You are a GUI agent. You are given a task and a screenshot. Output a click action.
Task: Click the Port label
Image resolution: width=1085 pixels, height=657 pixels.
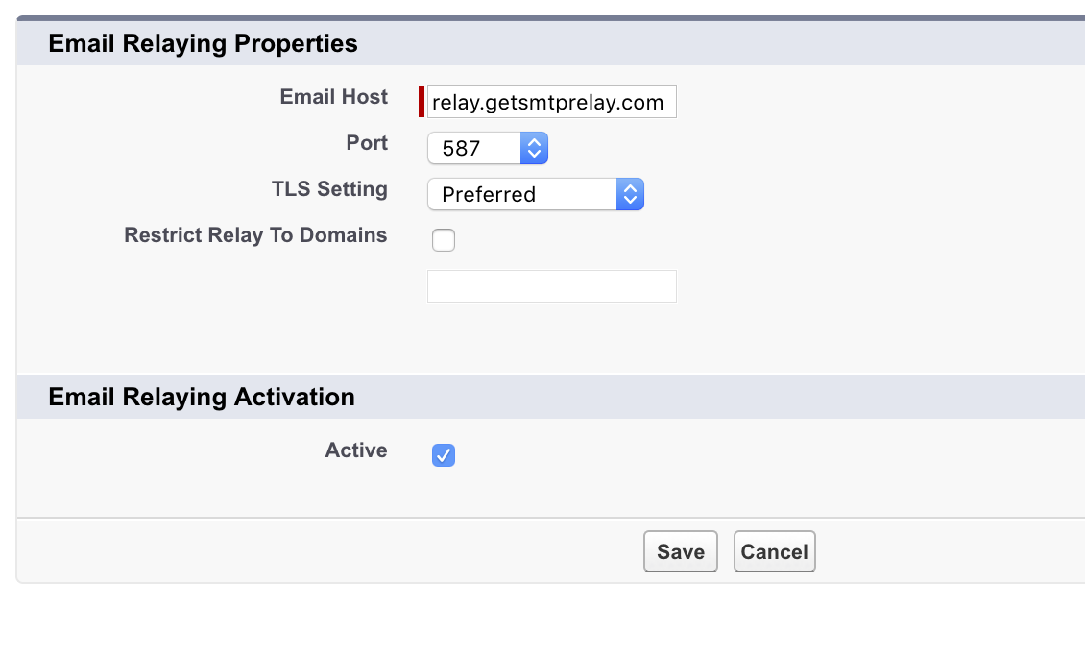tap(366, 143)
